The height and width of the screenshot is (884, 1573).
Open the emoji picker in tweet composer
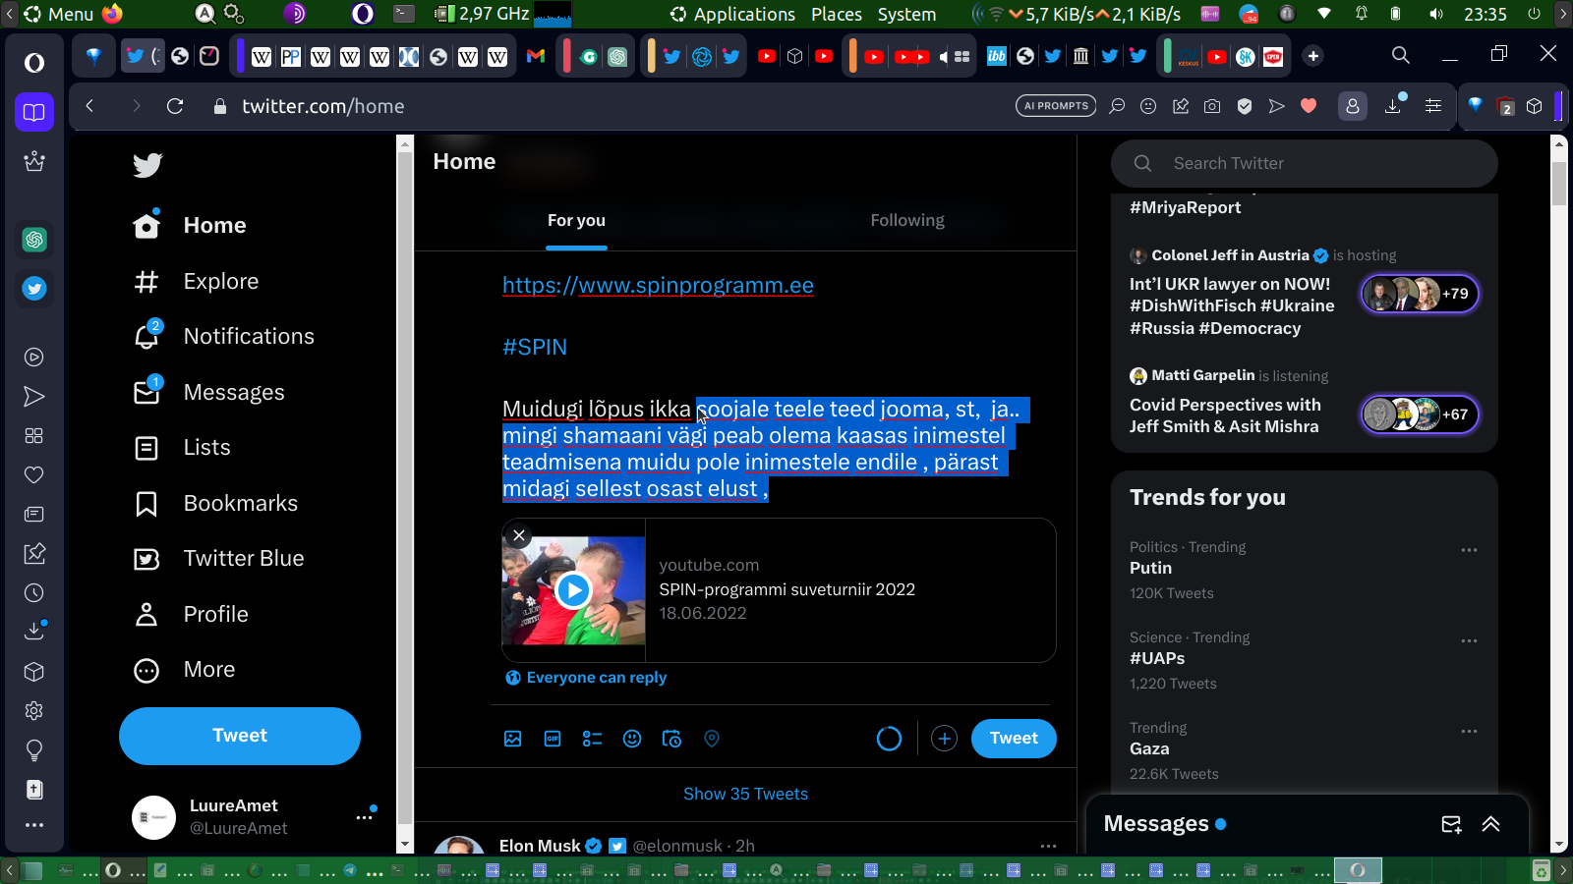(x=632, y=739)
